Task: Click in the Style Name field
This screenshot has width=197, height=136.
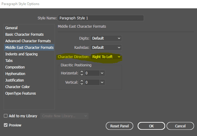Action: coord(101,18)
